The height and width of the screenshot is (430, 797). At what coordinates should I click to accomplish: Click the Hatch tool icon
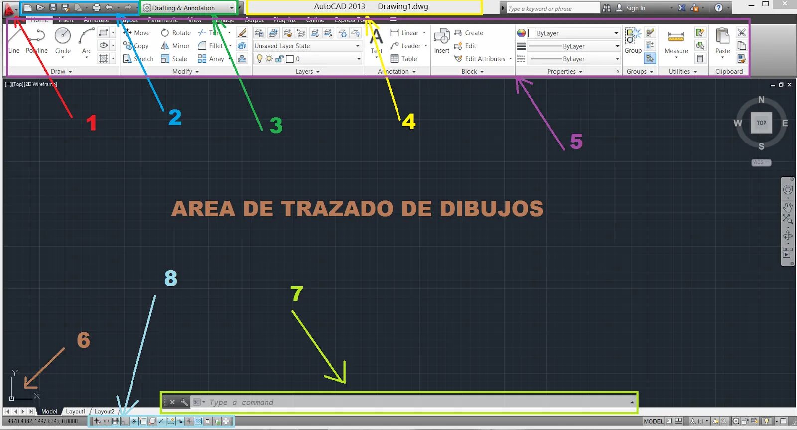coord(103,59)
